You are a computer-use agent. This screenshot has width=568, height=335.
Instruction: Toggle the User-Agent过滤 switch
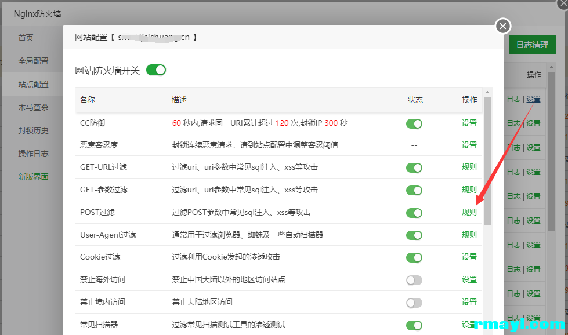pyautogui.click(x=414, y=235)
